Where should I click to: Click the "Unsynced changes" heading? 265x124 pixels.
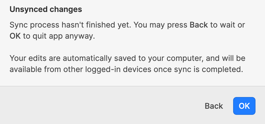(x=46, y=9)
